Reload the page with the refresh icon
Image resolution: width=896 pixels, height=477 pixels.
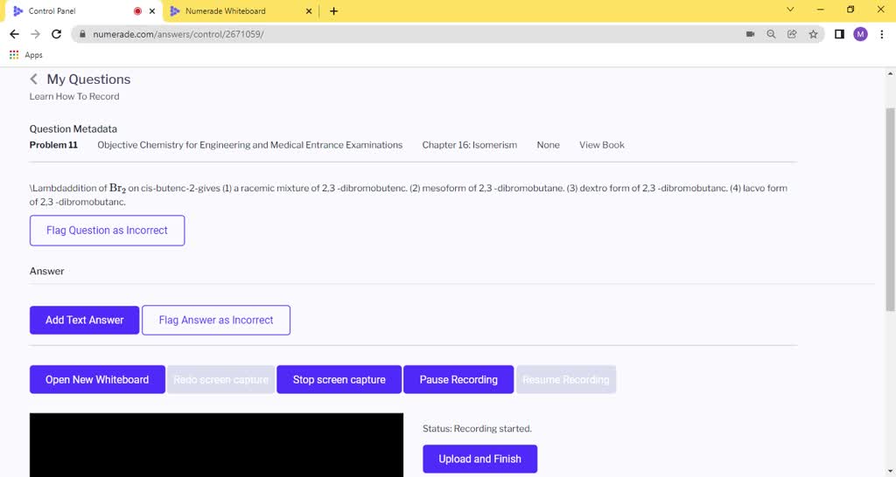56,34
